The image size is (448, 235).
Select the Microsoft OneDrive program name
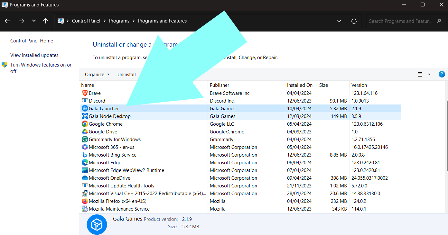[x=109, y=178]
